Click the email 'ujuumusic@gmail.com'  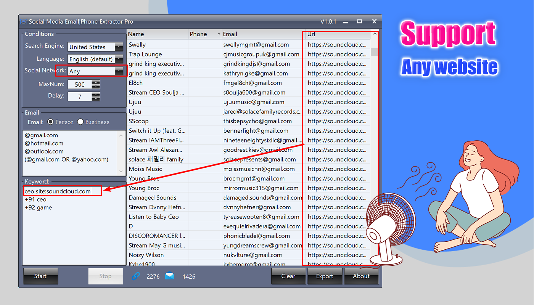click(x=254, y=102)
